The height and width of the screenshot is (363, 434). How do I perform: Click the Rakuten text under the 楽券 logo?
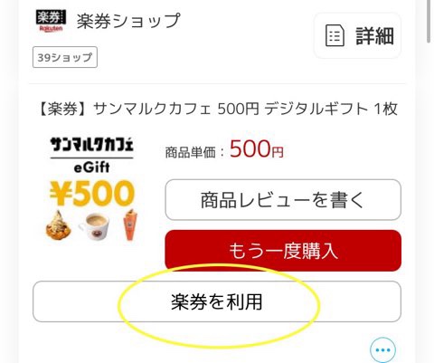(x=51, y=29)
